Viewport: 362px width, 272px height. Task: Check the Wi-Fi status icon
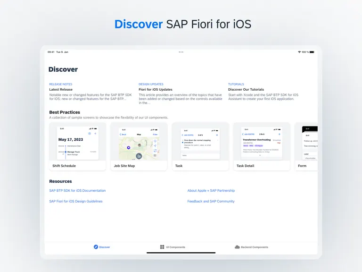[x=299, y=52]
